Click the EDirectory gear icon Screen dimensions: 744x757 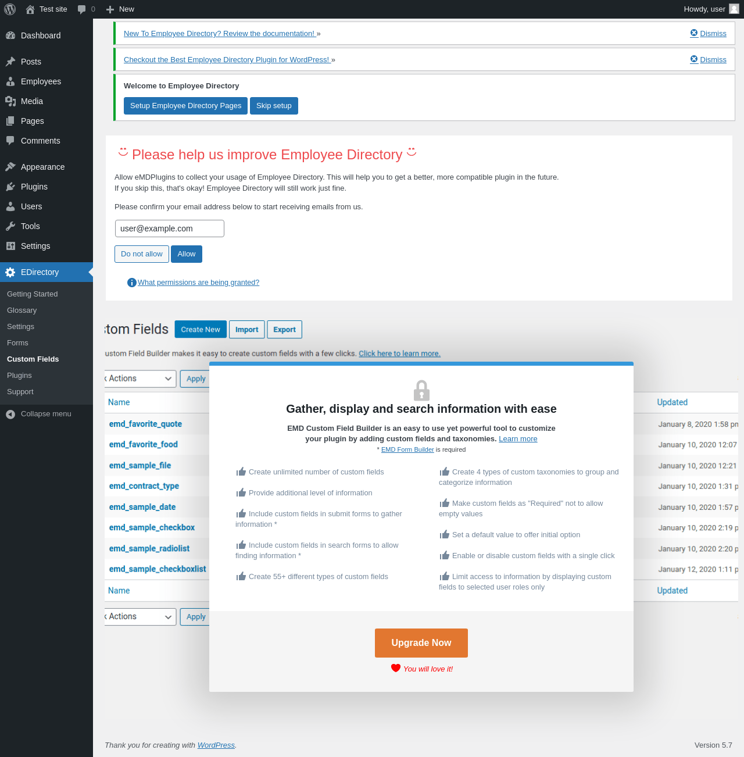(10, 272)
